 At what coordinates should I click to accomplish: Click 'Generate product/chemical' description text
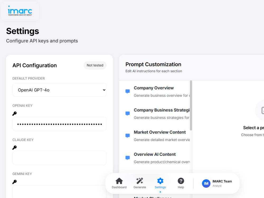pyautogui.click(x=162, y=162)
